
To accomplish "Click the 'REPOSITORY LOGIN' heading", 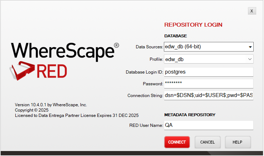I will [193, 25].
